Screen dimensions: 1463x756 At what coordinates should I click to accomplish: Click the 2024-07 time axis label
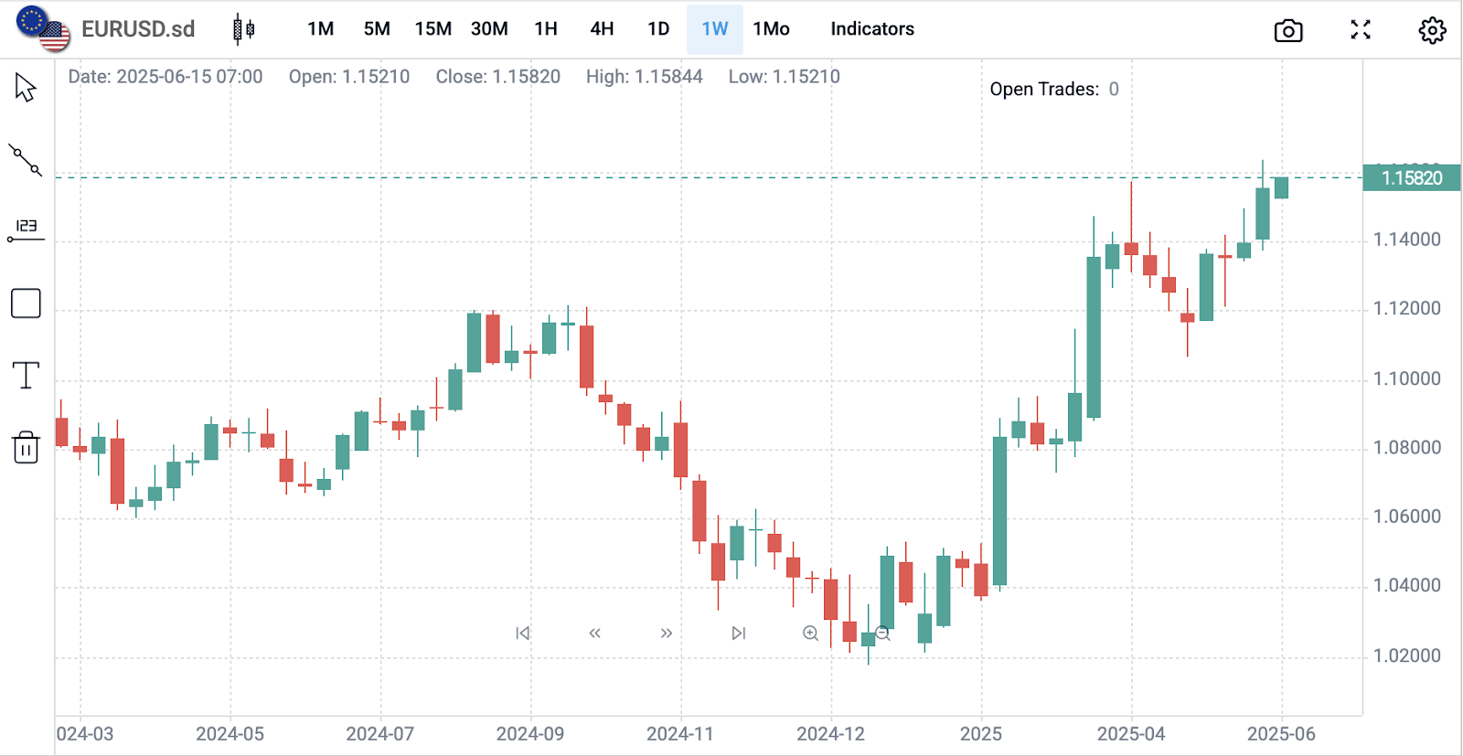(380, 734)
